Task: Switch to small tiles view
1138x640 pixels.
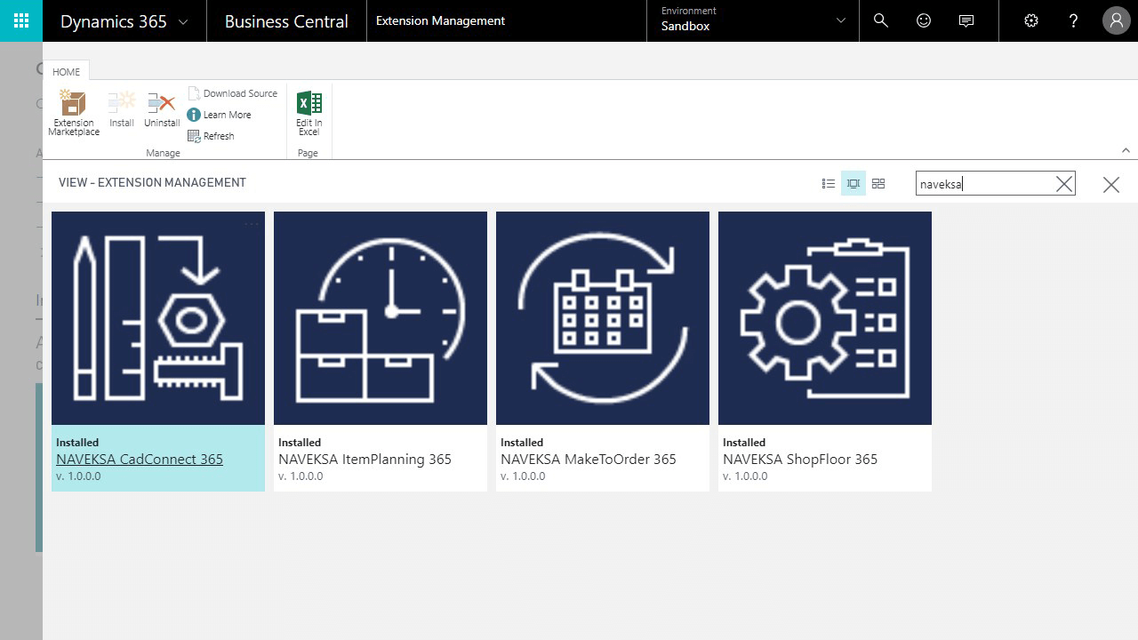Action: click(878, 184)
